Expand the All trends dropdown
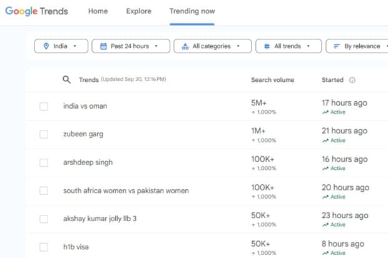The width and height of the screenshot is (388, 258). coord(288,46)
